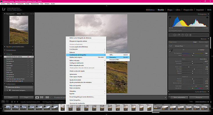
Task: Open Exportar context submenu
Action: (86, 94)
